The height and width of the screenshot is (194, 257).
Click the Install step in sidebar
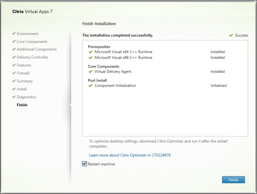click(x=22, y=89)
